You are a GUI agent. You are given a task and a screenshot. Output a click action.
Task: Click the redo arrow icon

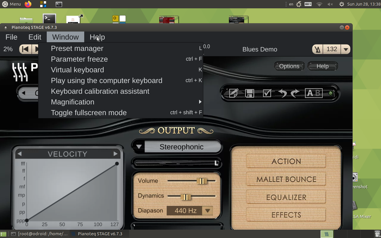coord(295,93)
